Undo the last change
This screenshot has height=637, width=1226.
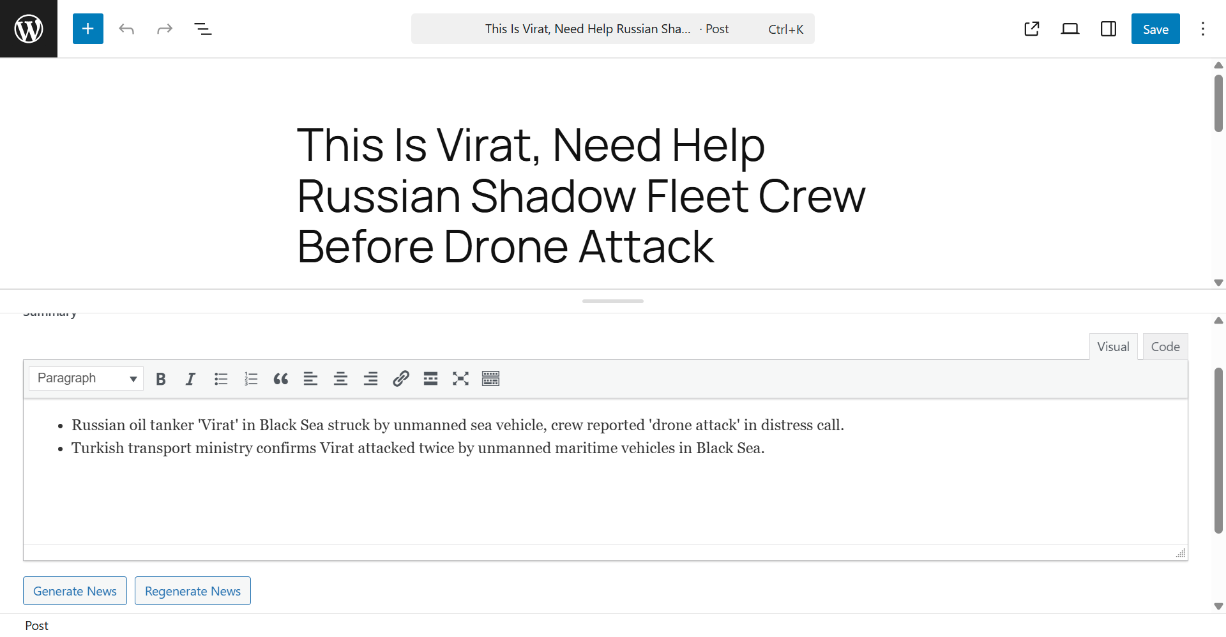tap(126, 29)
